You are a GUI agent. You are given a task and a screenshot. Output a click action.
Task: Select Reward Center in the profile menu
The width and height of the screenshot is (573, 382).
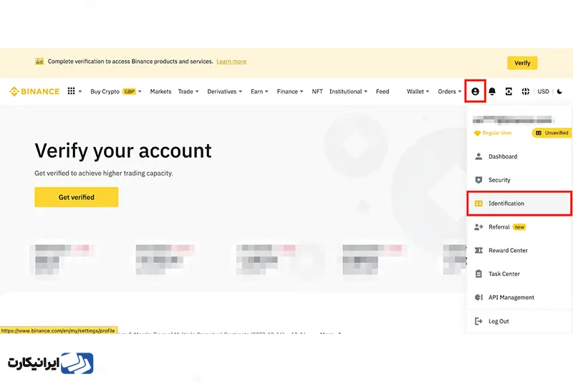519,250
